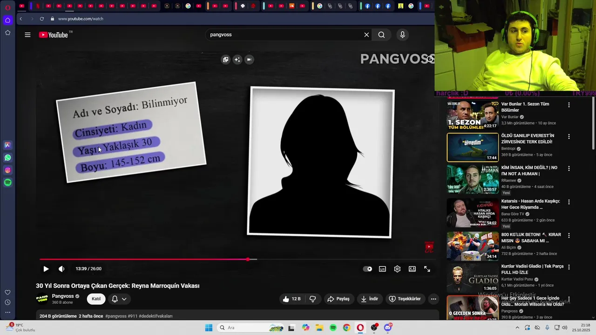This screenshot has width=596, height=335.
Task: Click the red progress scrubber handle
Action: 248,259
